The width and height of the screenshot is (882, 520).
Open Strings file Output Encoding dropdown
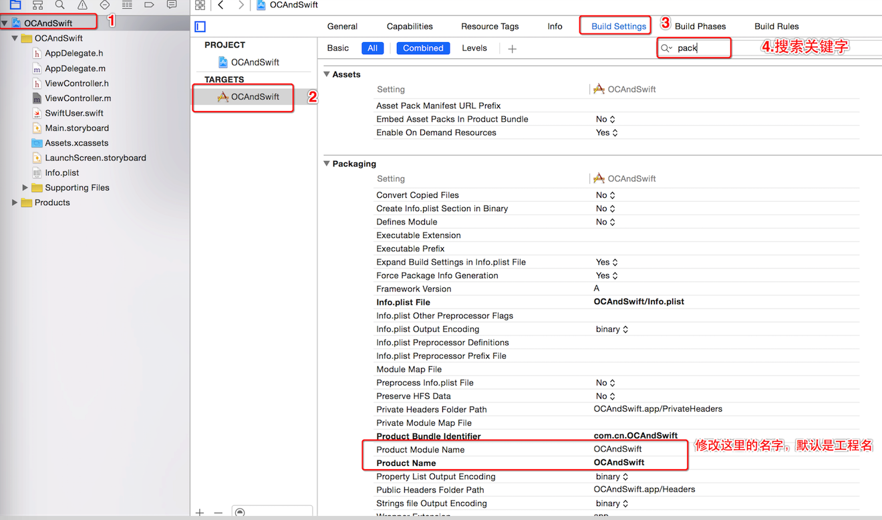tap(612, 503)
